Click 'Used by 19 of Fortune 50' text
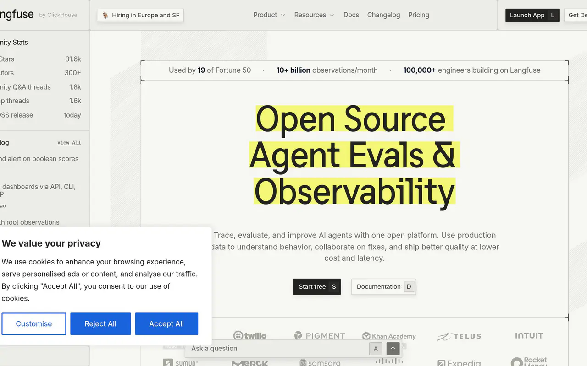The image size is (587, 366). [x=210, y=70]
